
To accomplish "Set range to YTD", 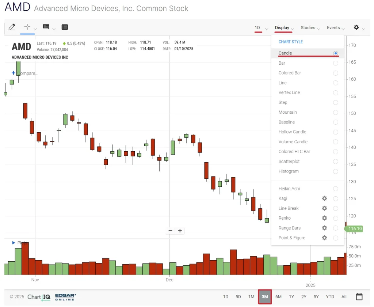I will [330, 297].
